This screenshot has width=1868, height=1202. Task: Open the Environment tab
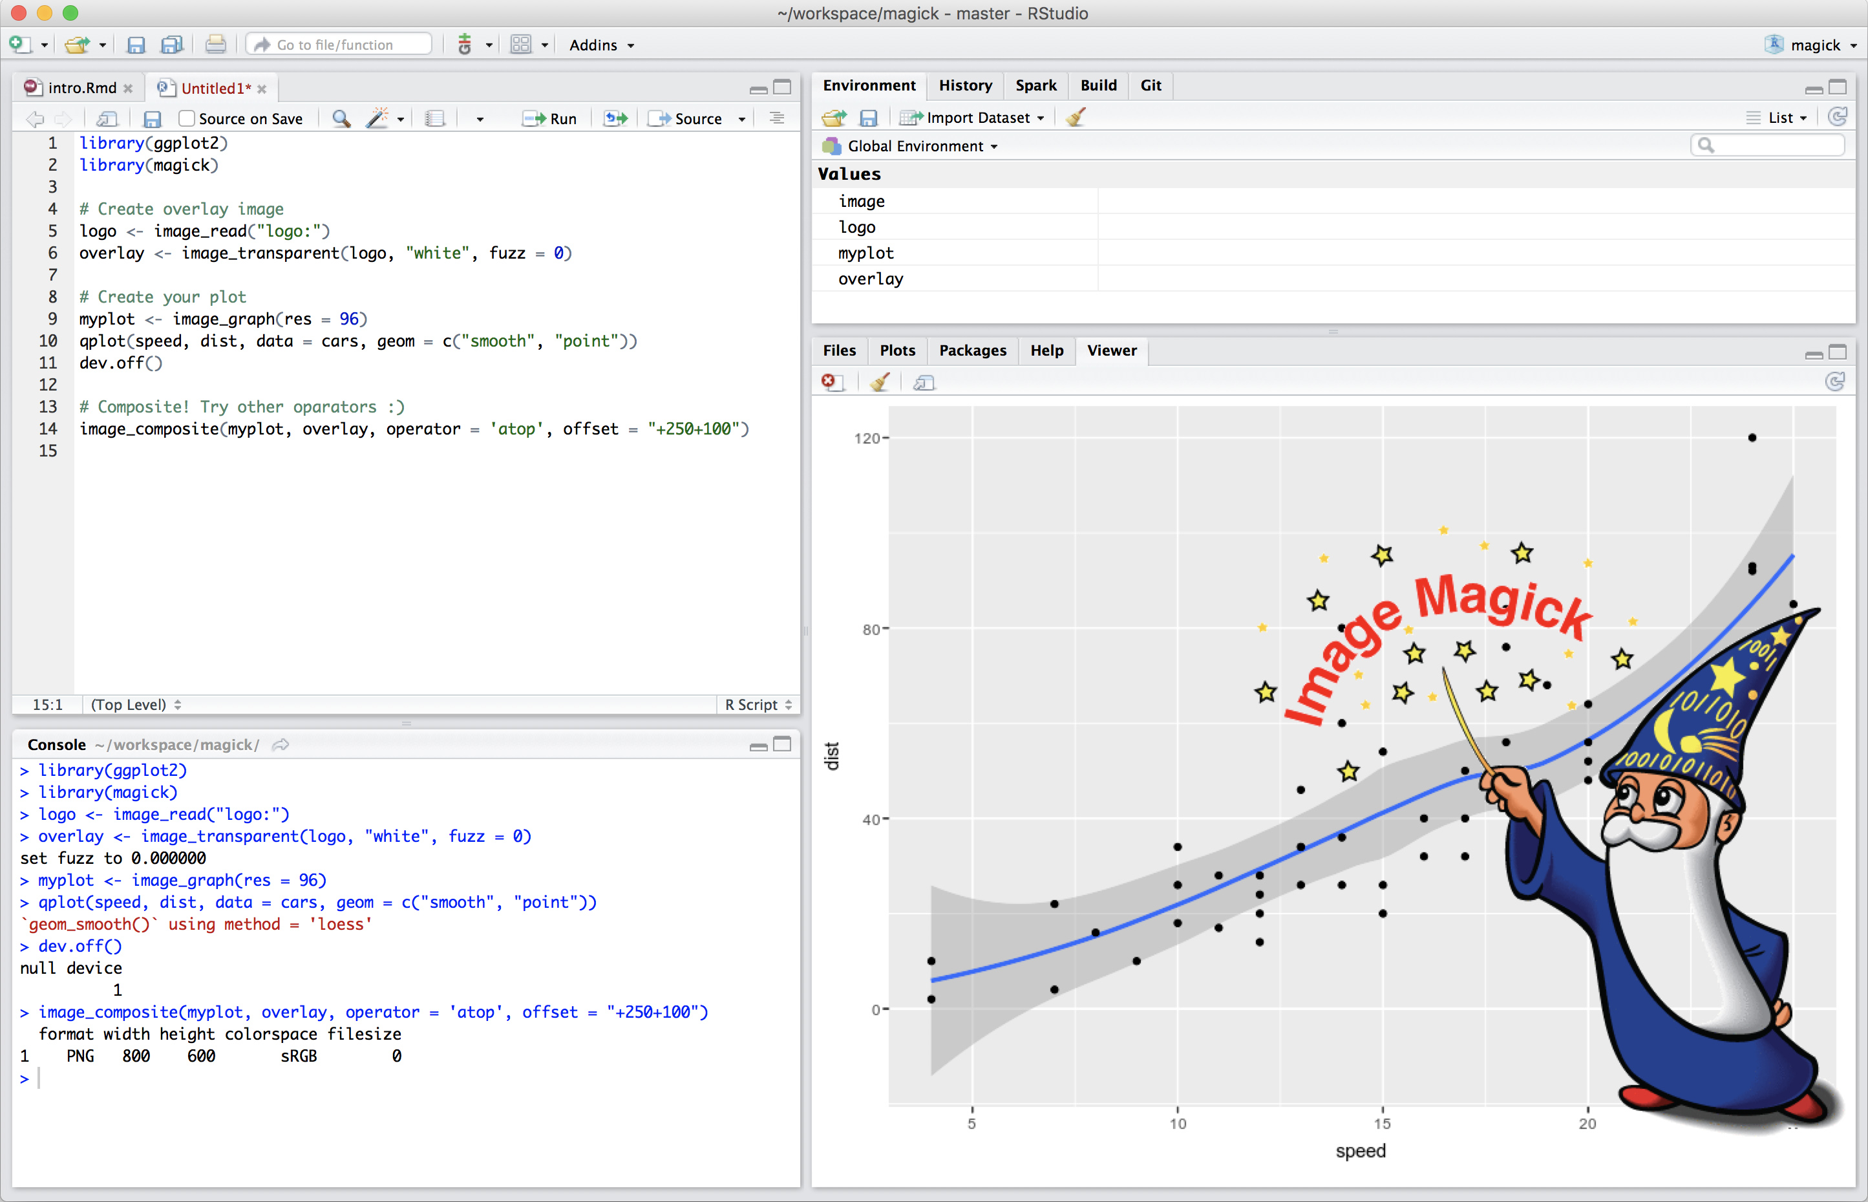click(x=869, y=85)
